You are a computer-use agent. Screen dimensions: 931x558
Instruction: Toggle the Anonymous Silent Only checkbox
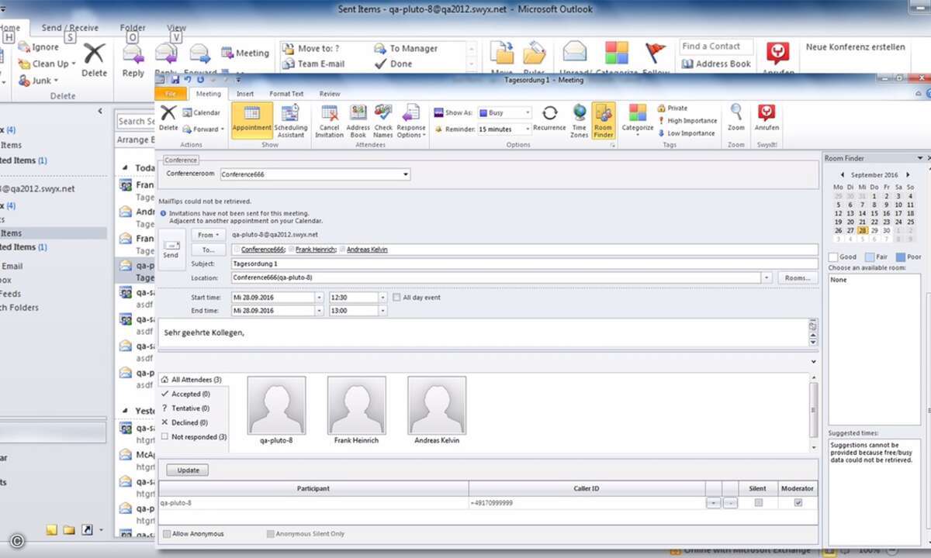click(270, 534)
